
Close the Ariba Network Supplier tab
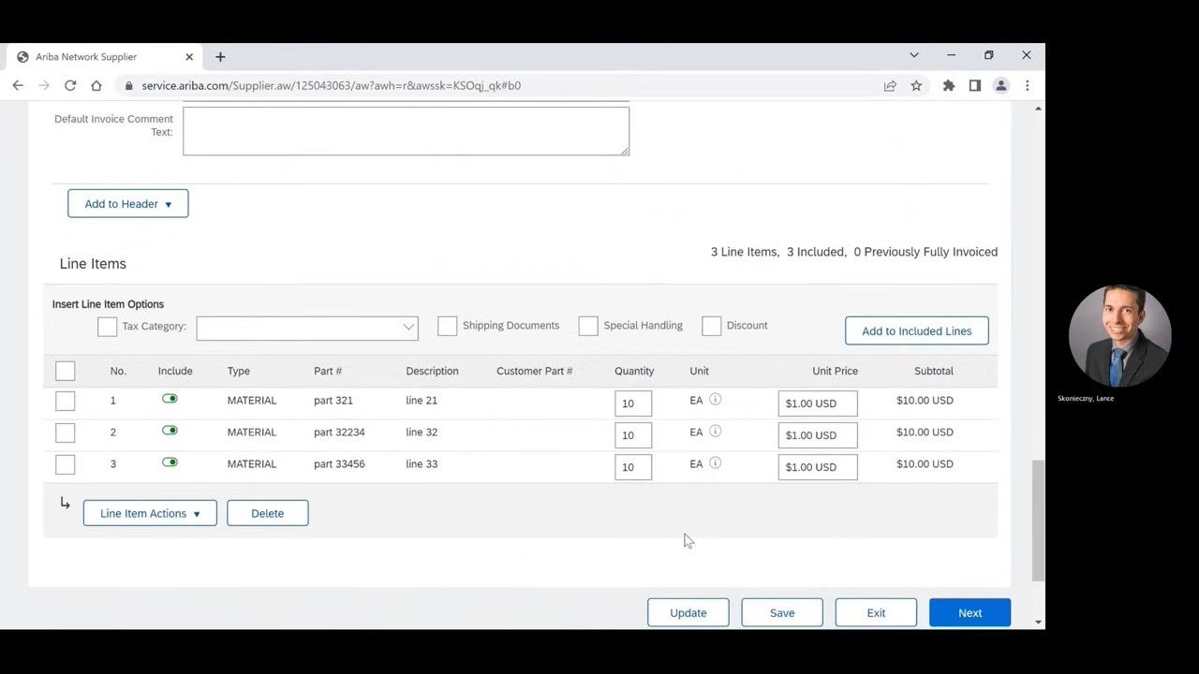pyautogui.click(x=189, y=56)
